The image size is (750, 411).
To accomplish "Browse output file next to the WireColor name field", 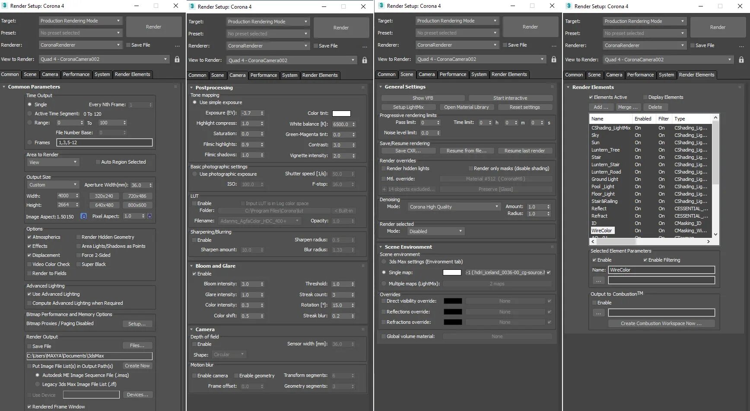I will pyautogui.click(x=598, y=281).
